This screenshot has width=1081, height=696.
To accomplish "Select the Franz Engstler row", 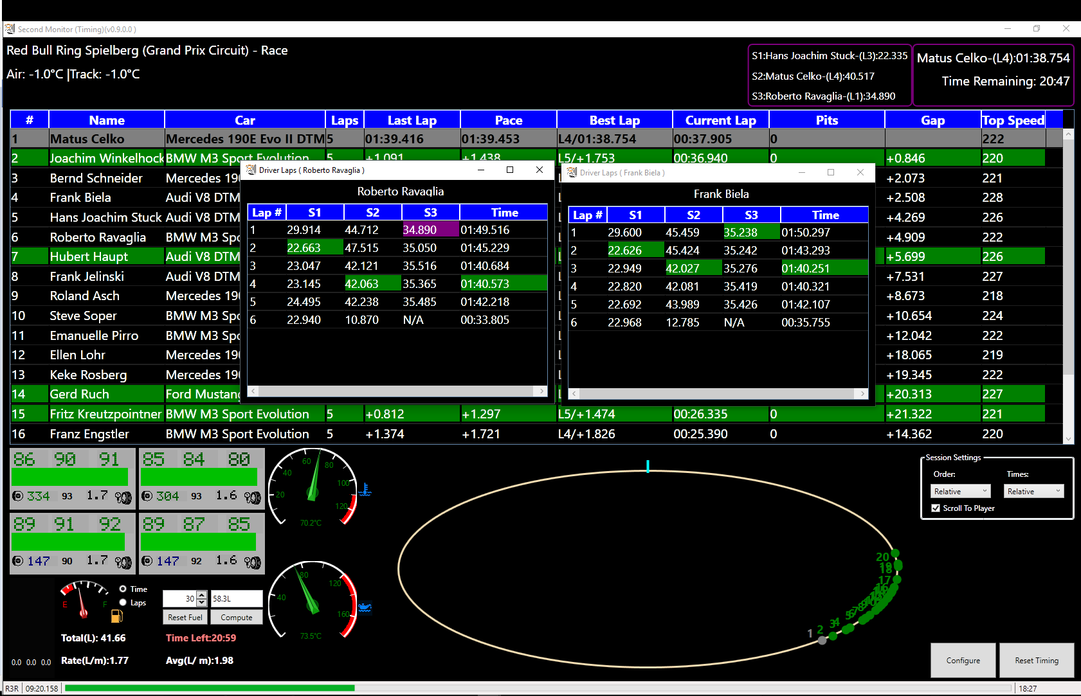I will coord(536,434).
